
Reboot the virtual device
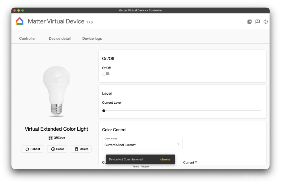(32, 149)
